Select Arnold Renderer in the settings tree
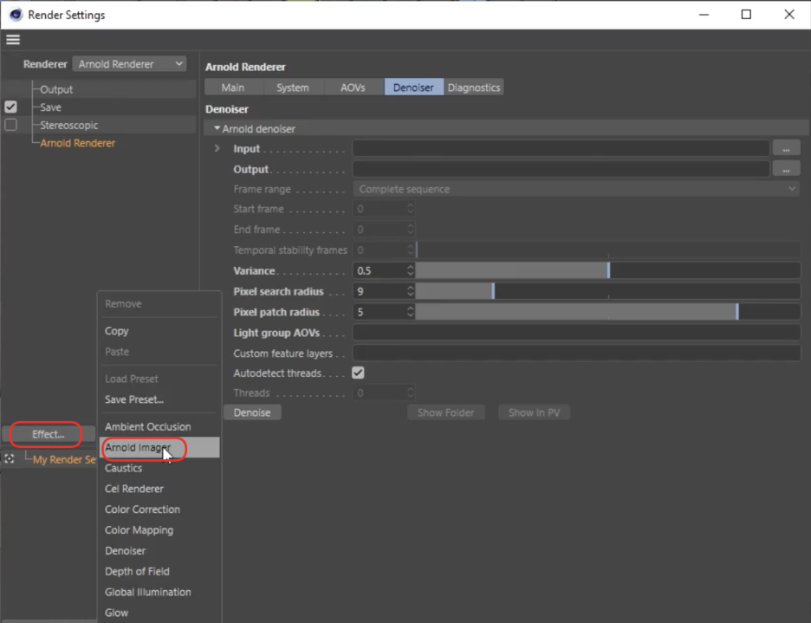 pos(78,143)
